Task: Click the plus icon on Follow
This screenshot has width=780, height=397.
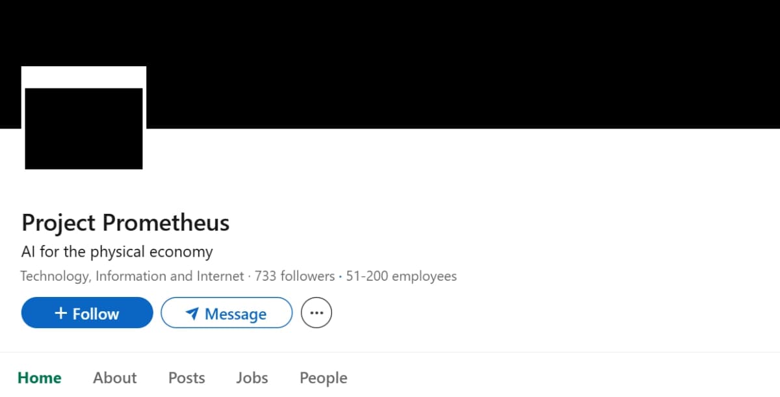Action: [x=60, y=313]
